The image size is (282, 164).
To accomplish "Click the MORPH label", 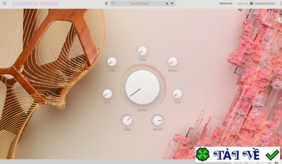I will coord(142,110).
